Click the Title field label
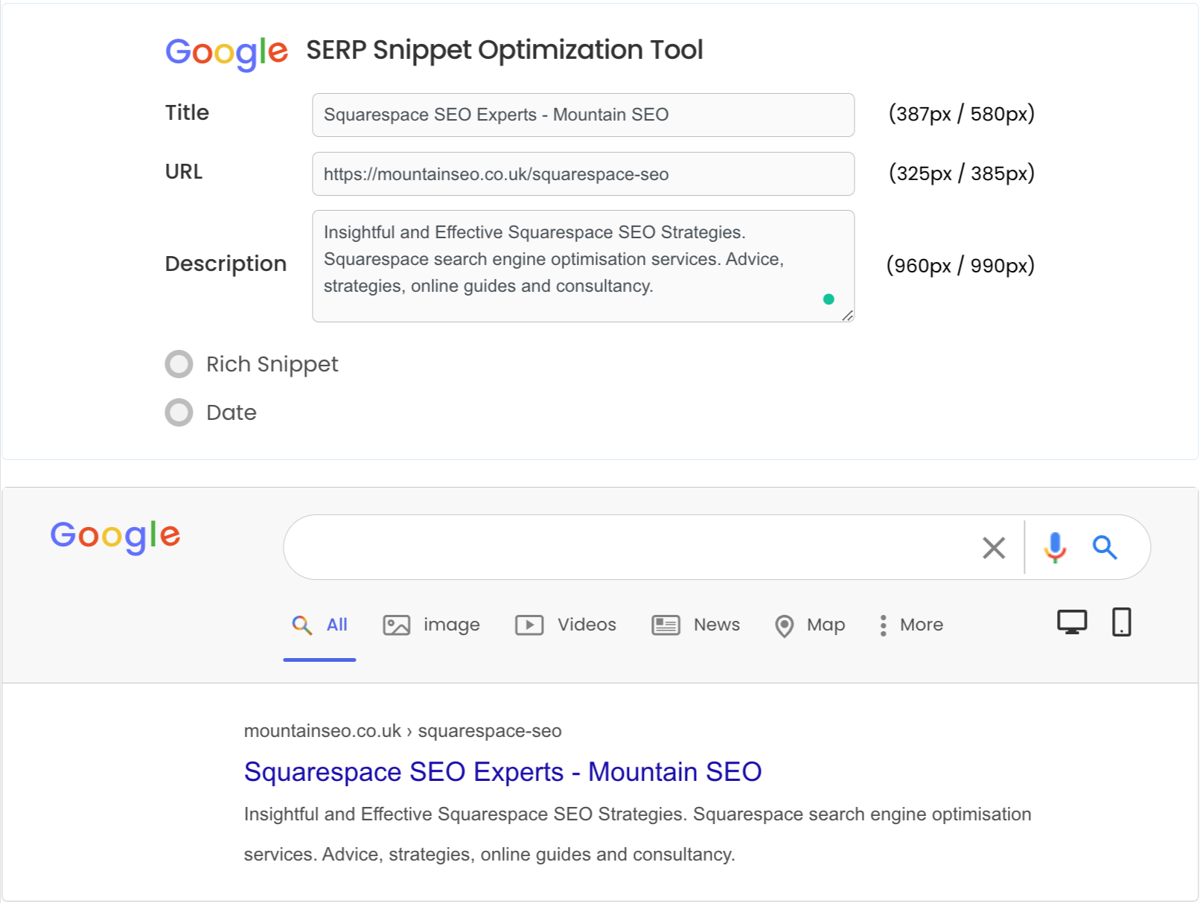This screenshot has height=903, width=1200. (x=187, y=112)
